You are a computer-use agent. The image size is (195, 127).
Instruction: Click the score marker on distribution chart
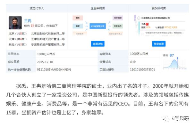tap(177, 58)
